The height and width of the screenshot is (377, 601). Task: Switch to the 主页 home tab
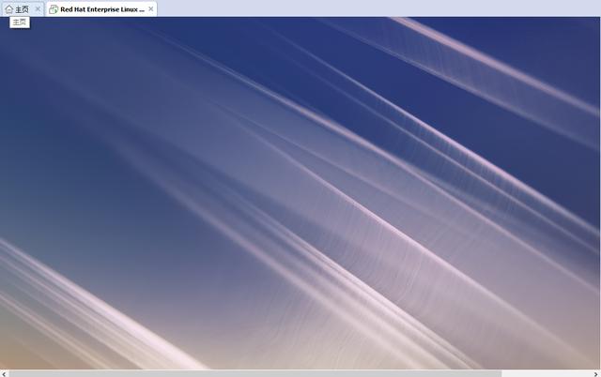[22, 9]
